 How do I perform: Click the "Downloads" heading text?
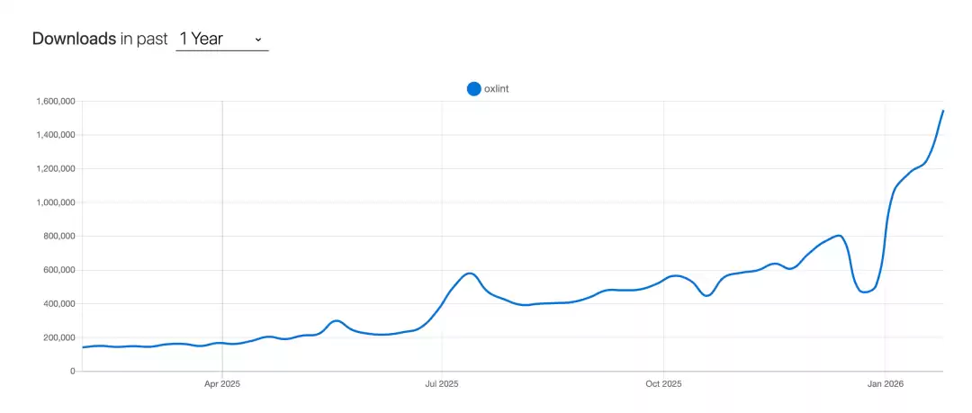point(74,39)
